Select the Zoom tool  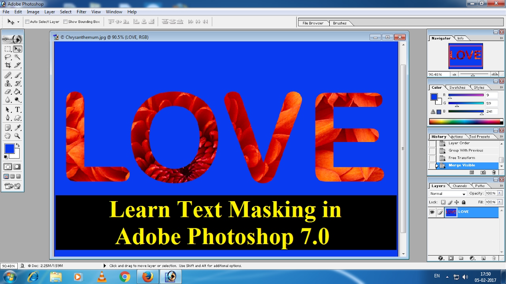click(17, 136)
